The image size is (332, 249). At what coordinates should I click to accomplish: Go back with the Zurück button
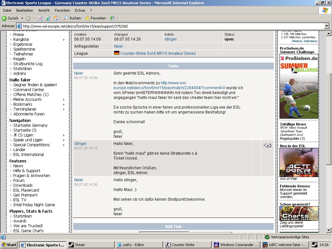10,18
